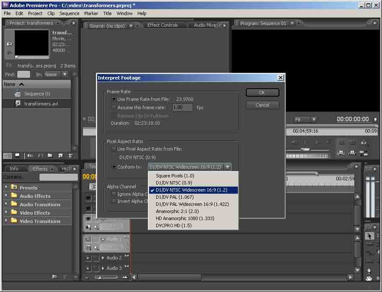Select Use Frame Rate from File radio

click(x=114, y=99)
